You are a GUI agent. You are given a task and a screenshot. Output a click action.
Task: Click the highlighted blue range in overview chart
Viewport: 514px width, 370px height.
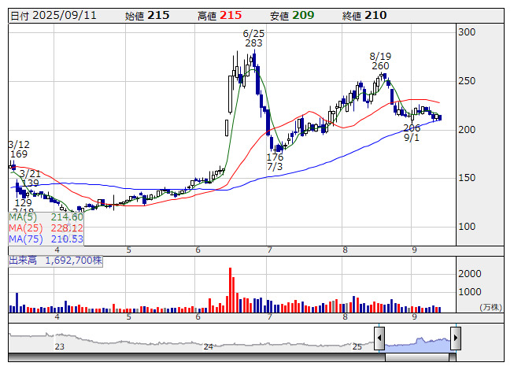pyautogui.click(x=417, y=345)
